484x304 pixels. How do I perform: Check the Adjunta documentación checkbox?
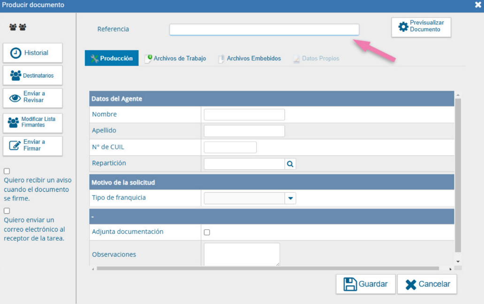coord(207,232)
